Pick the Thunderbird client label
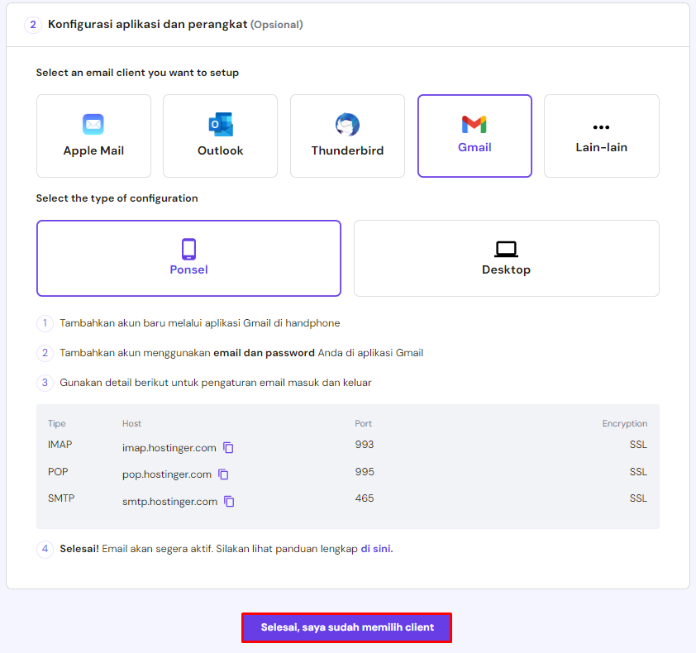The image size is (696, 653). [x=347, y=151]
